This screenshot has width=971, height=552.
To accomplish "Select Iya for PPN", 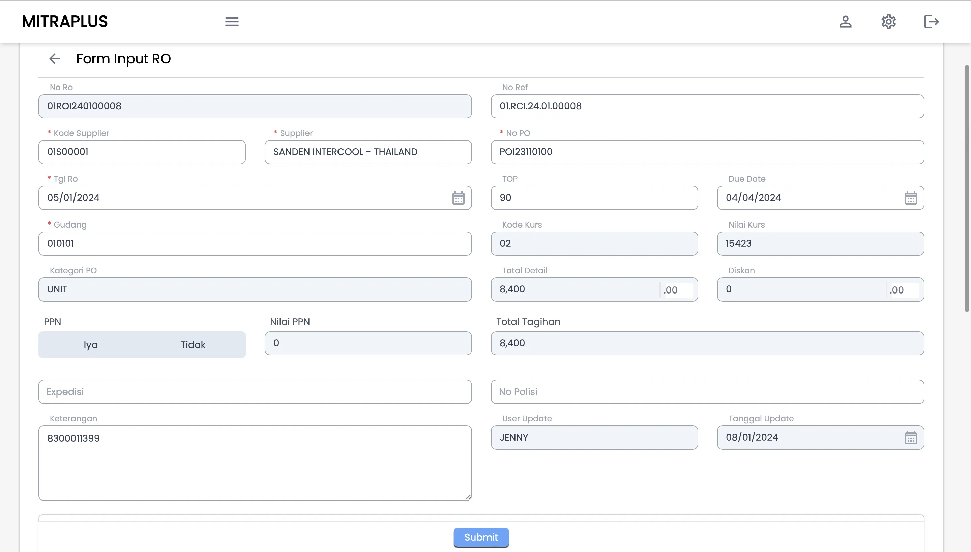I will click(x=90, y=344).
